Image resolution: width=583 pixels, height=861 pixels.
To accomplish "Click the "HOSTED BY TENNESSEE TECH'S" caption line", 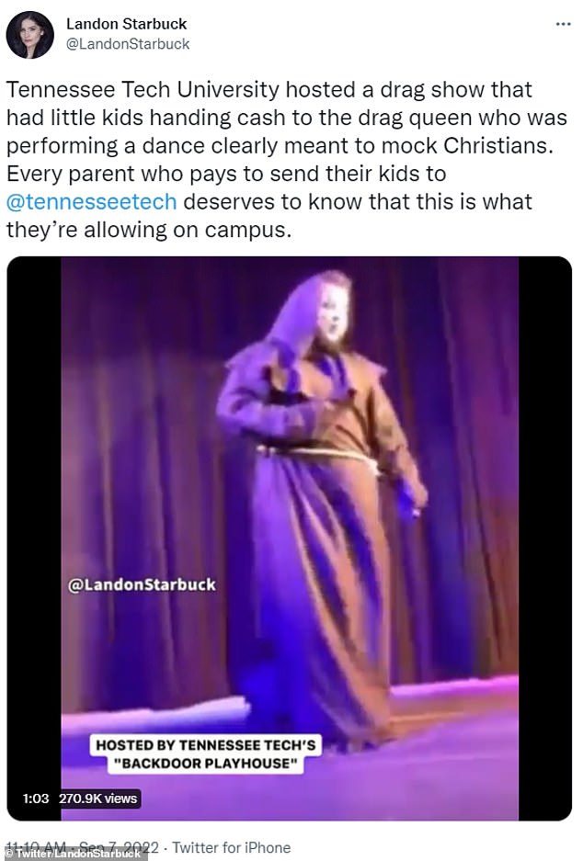I will (x=205, y=744).
